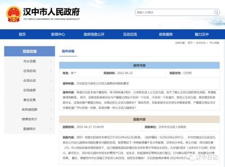Image resolution: width=225 pixels, height=167 pixels.
Task: Click the chevron beside 在线访谈
Action: (x=51, y=81)
